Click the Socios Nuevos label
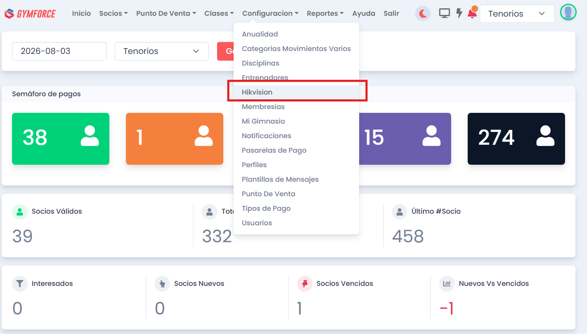587x334 pixels. click(199, 284)
